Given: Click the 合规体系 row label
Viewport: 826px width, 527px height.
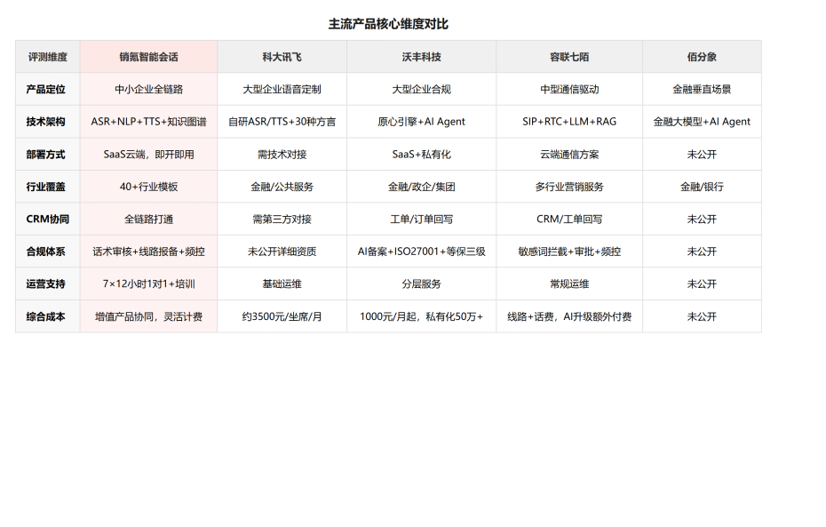Looking at the screenshot, I should 47,252.
